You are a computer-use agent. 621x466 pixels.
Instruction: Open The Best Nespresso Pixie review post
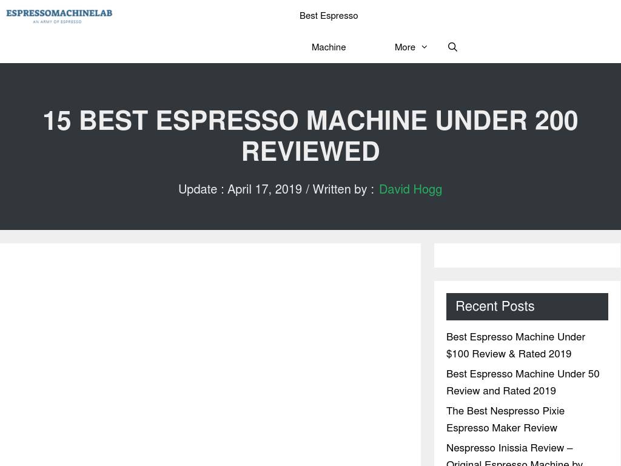(505, 419)
